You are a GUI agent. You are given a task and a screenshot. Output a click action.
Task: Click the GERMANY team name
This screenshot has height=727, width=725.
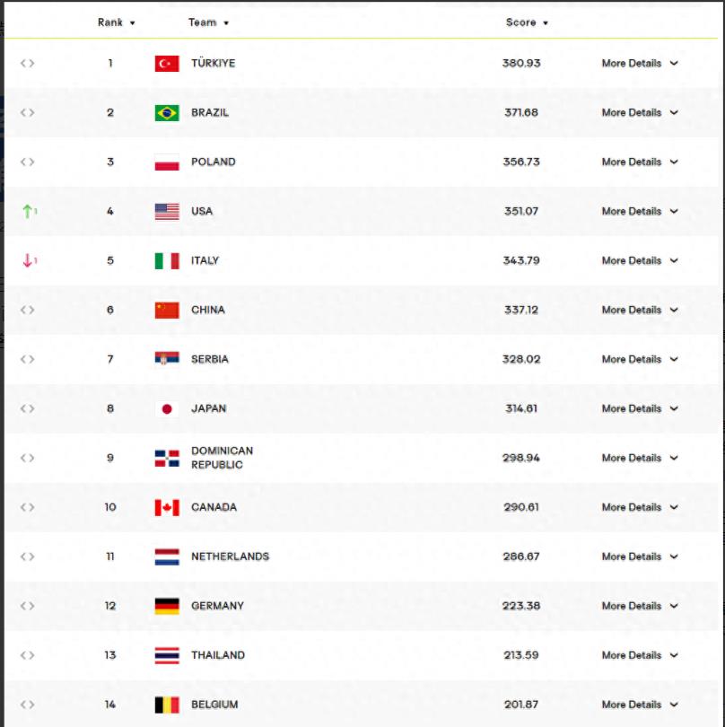coord(217,607)
